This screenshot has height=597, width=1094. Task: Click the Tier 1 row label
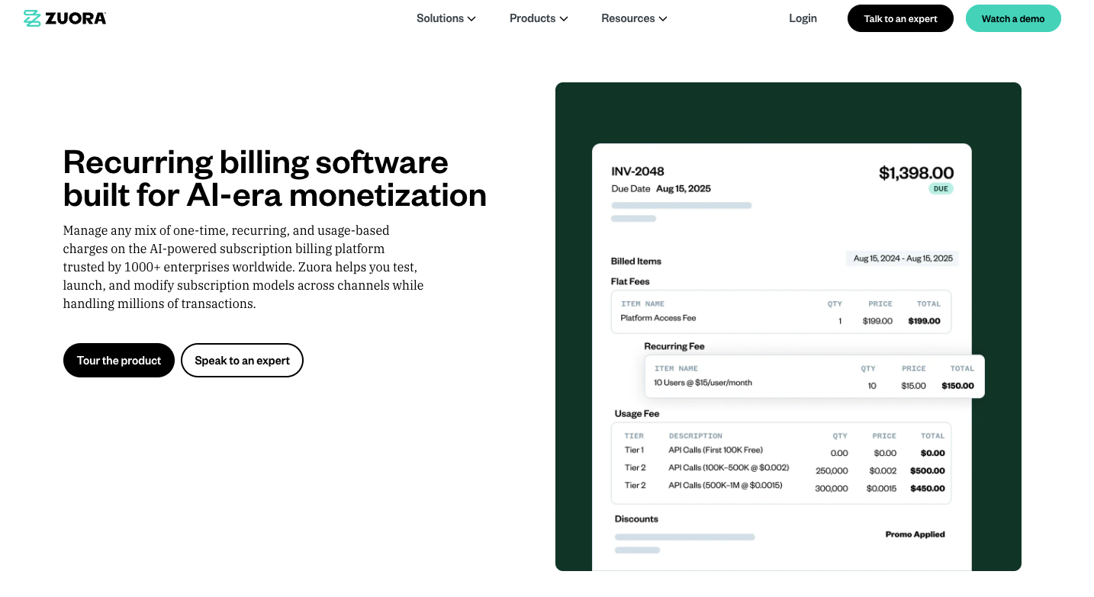tap(634, 450)
